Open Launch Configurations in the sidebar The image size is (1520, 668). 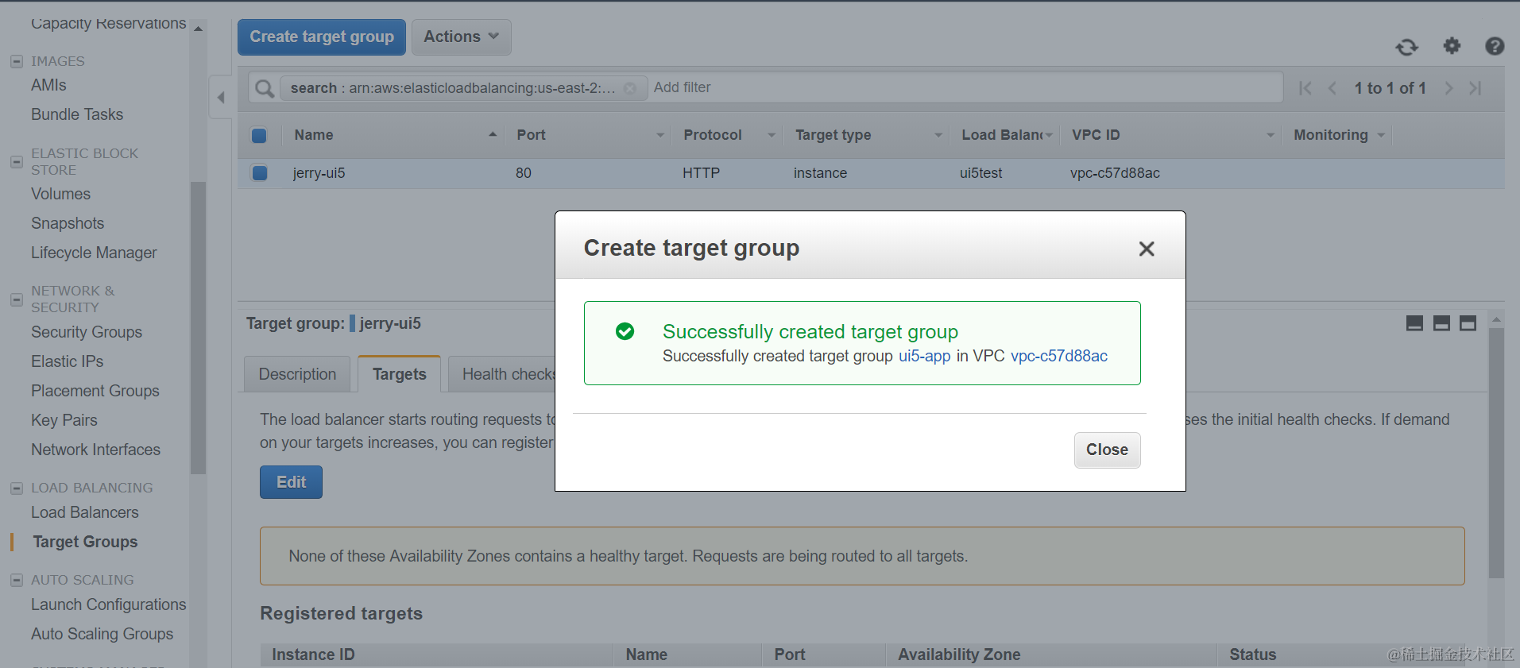click(109, 604)
